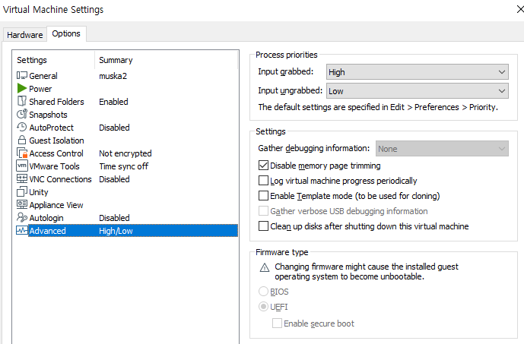Toggle Disable memory page trimming checkbox
The image size is (524, 344).
coord(263,166)
